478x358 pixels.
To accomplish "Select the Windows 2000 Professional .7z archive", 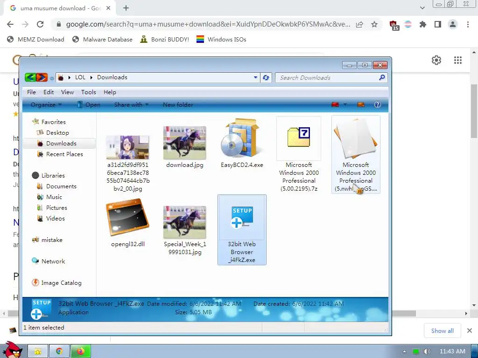I will [299, 154].
